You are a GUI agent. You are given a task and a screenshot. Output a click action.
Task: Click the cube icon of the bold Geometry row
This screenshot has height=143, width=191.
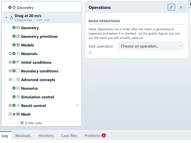point(18,28)
